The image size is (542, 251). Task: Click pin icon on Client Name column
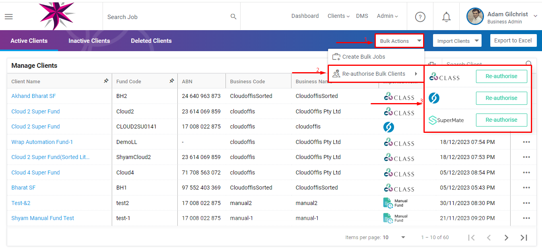click(x=106, y=81)
